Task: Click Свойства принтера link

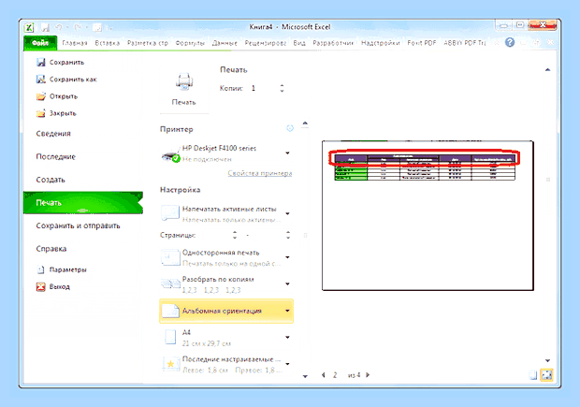Action: coord(260,173)
